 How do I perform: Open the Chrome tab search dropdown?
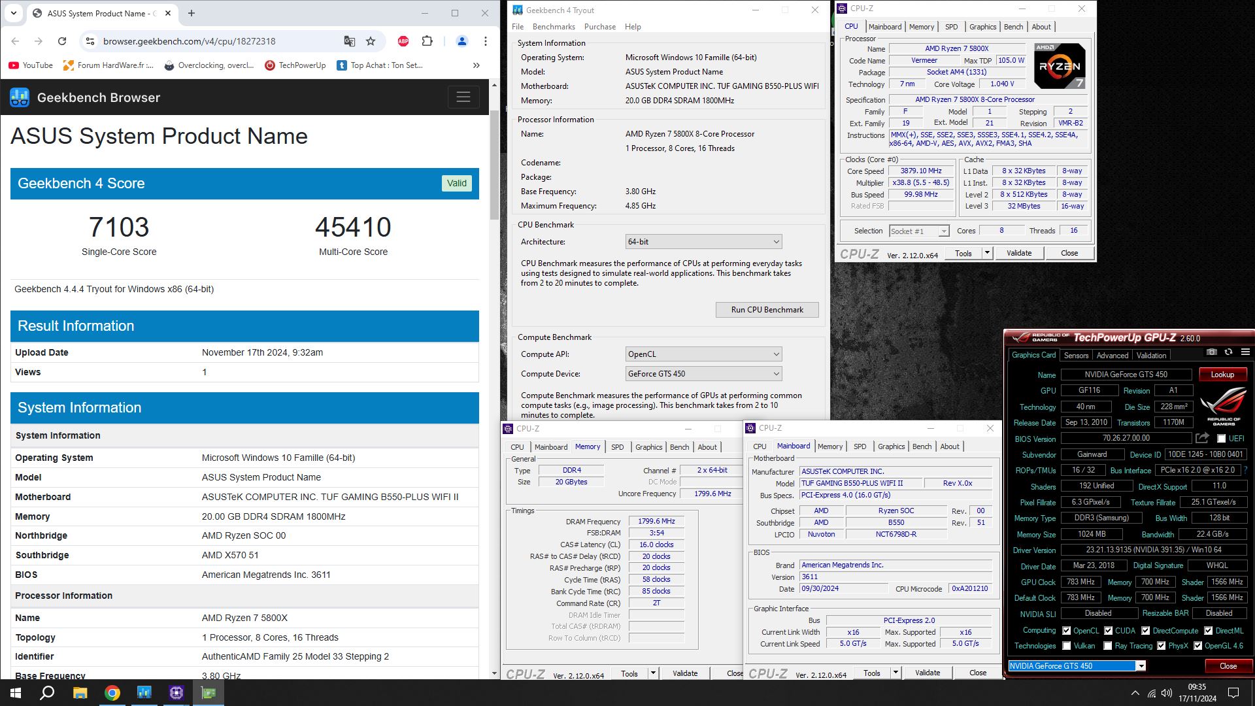click(x=14, y=13)
